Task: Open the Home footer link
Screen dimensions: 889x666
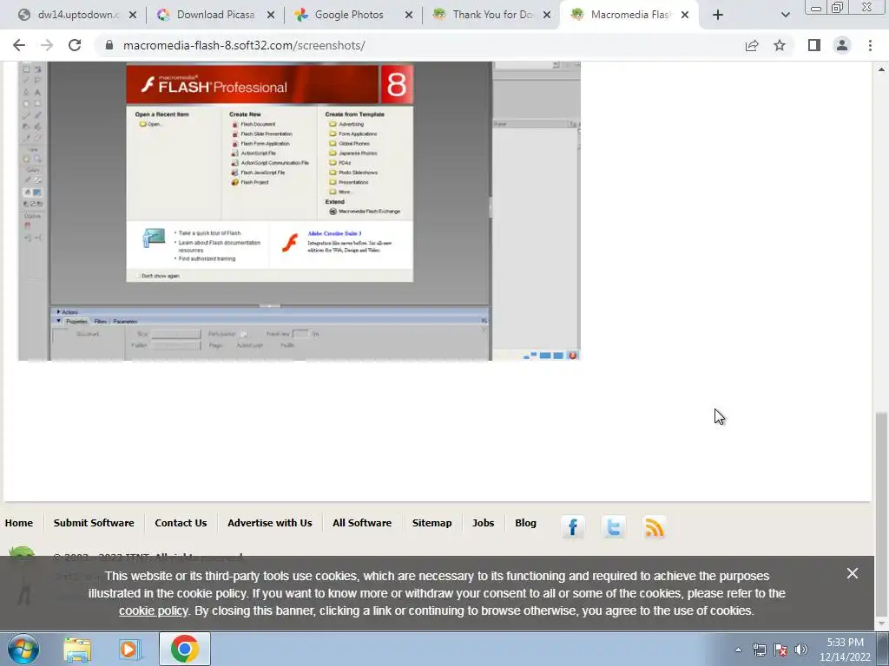Action: (x=19, y=523)
